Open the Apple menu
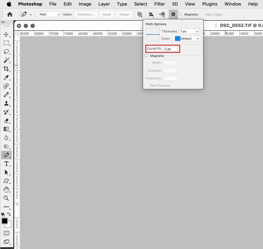Viewport: 263px width, 249px height. click(9, 4)
